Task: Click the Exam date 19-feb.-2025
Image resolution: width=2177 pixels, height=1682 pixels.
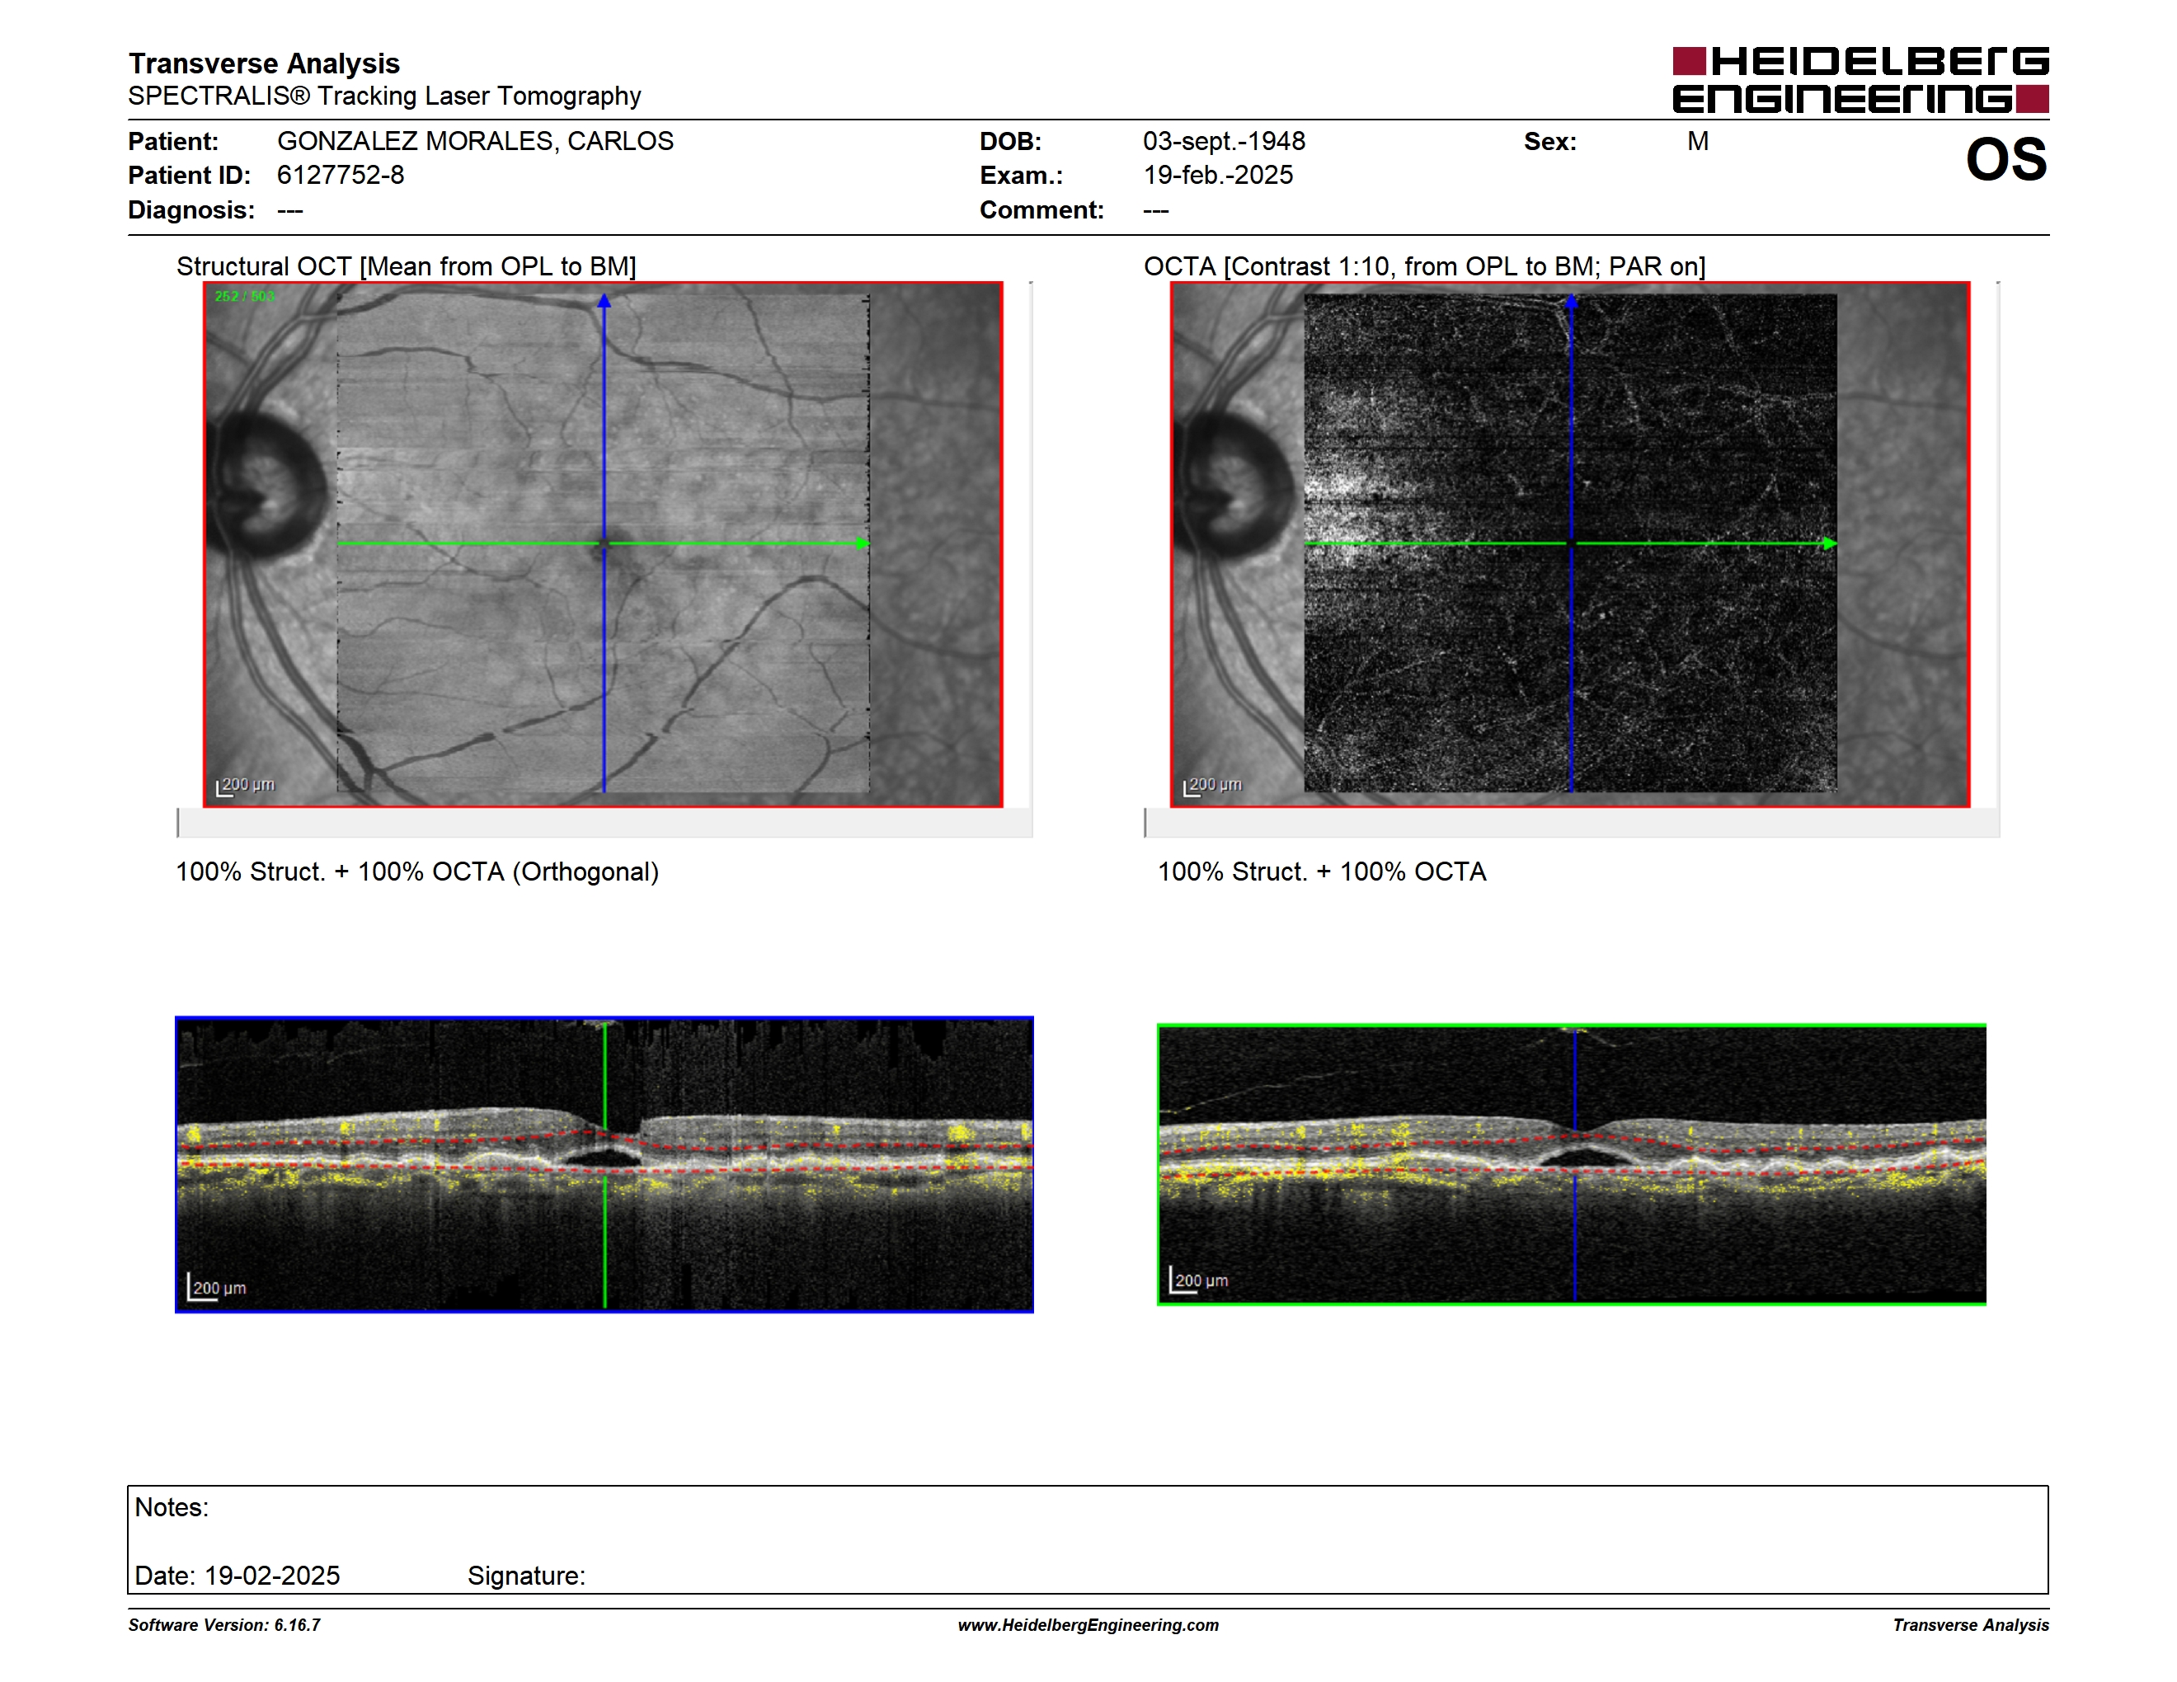Action: tap(1218, 174)
